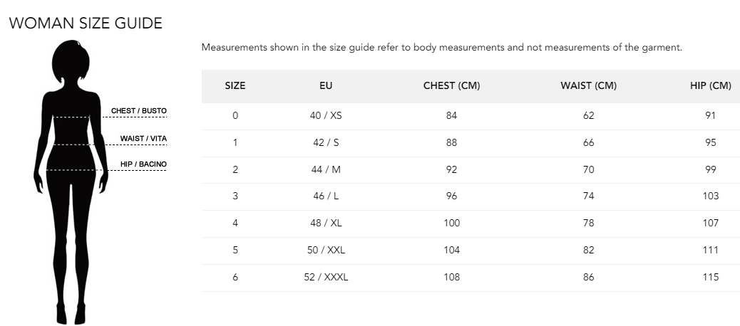Select the 40 / XS size cell
The height and width of the screenshot is (326, 740).
coord(326,116)
